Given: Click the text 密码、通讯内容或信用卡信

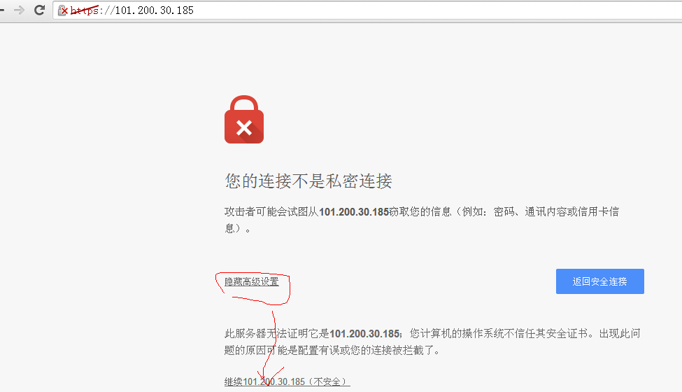Looking at the screenshot, I should (556, 212).
